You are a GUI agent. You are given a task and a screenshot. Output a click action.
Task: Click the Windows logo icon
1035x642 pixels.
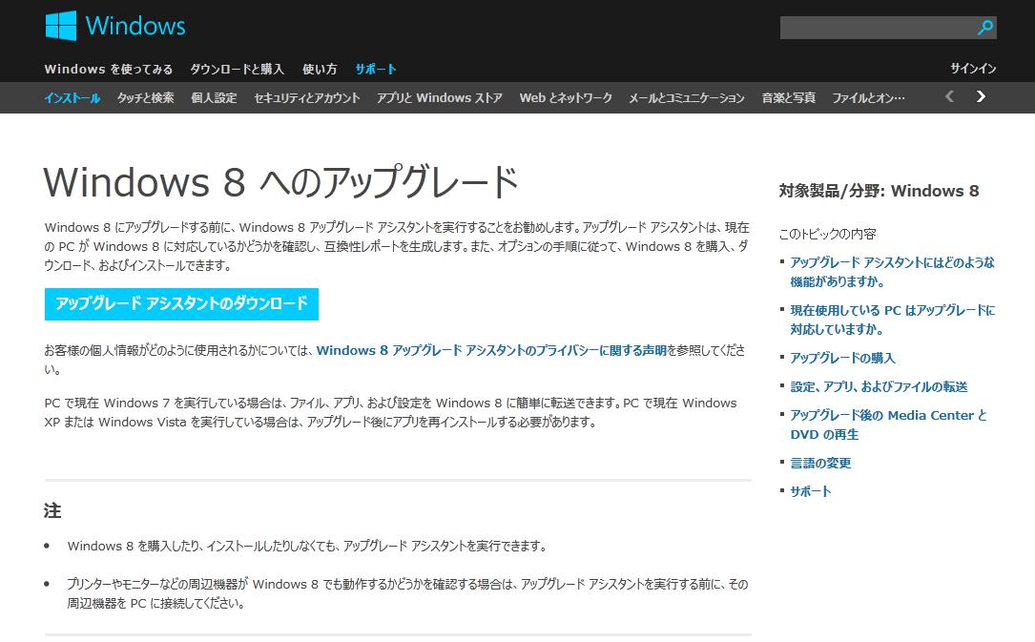coord(61,26)
